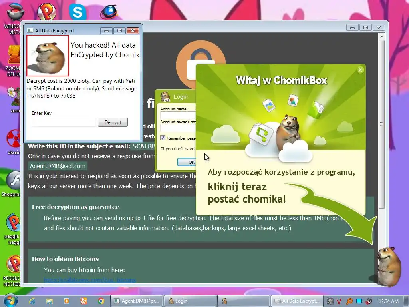Click the orange magnifier tray icon
409x307 pixels.
349,301
